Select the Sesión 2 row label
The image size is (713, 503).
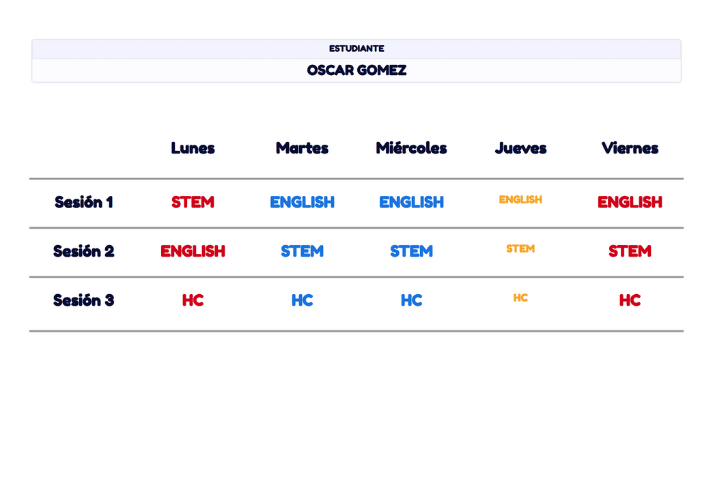tap(84, 251)
